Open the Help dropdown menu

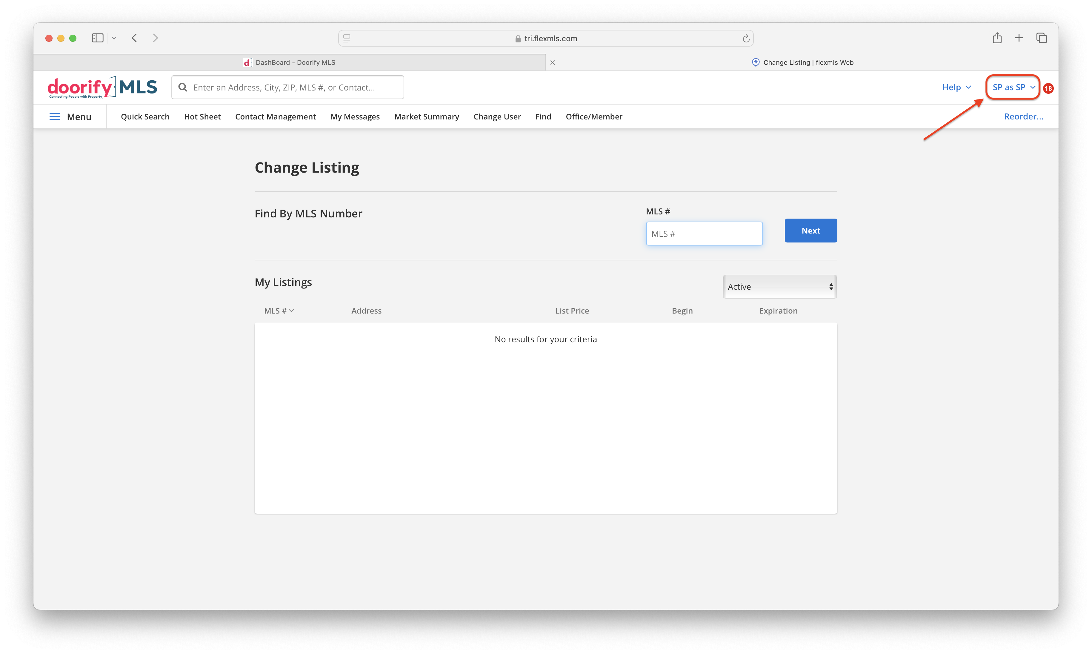[x=956, y=87]
